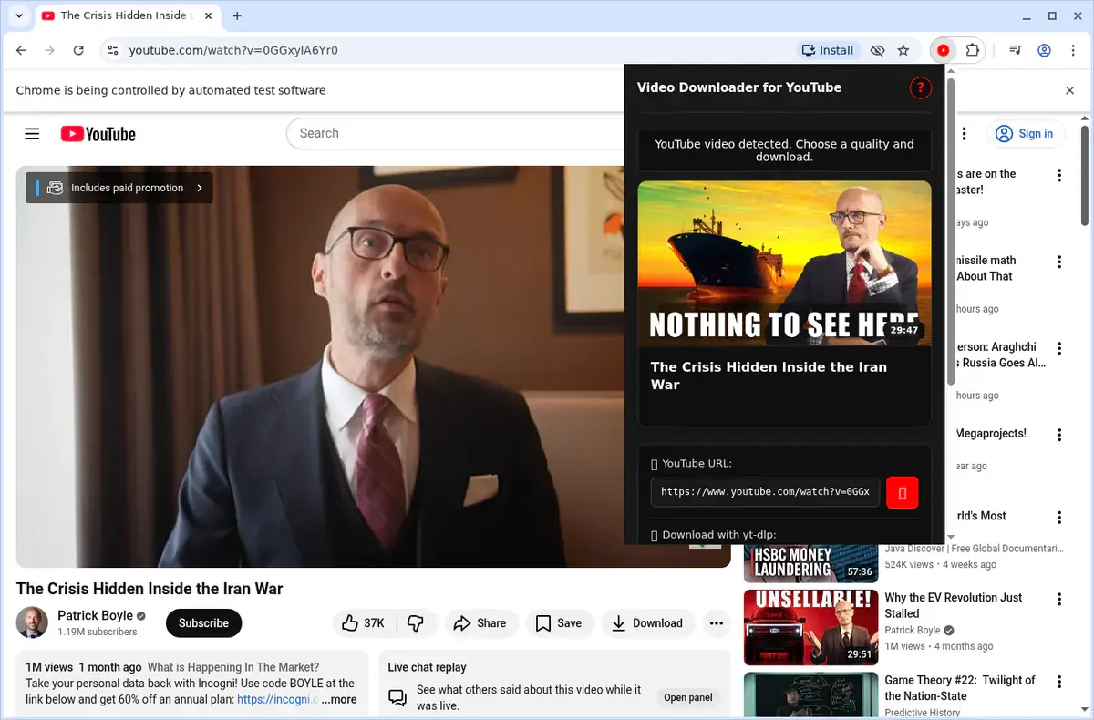
Task: Share the video
Action: tap(480, 623)
